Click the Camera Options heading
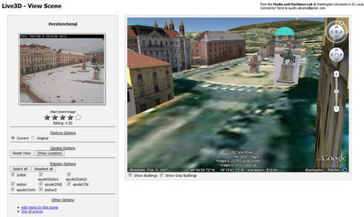Image resolution: width=364 pixels, height=217 pixels. pos(62,148)
